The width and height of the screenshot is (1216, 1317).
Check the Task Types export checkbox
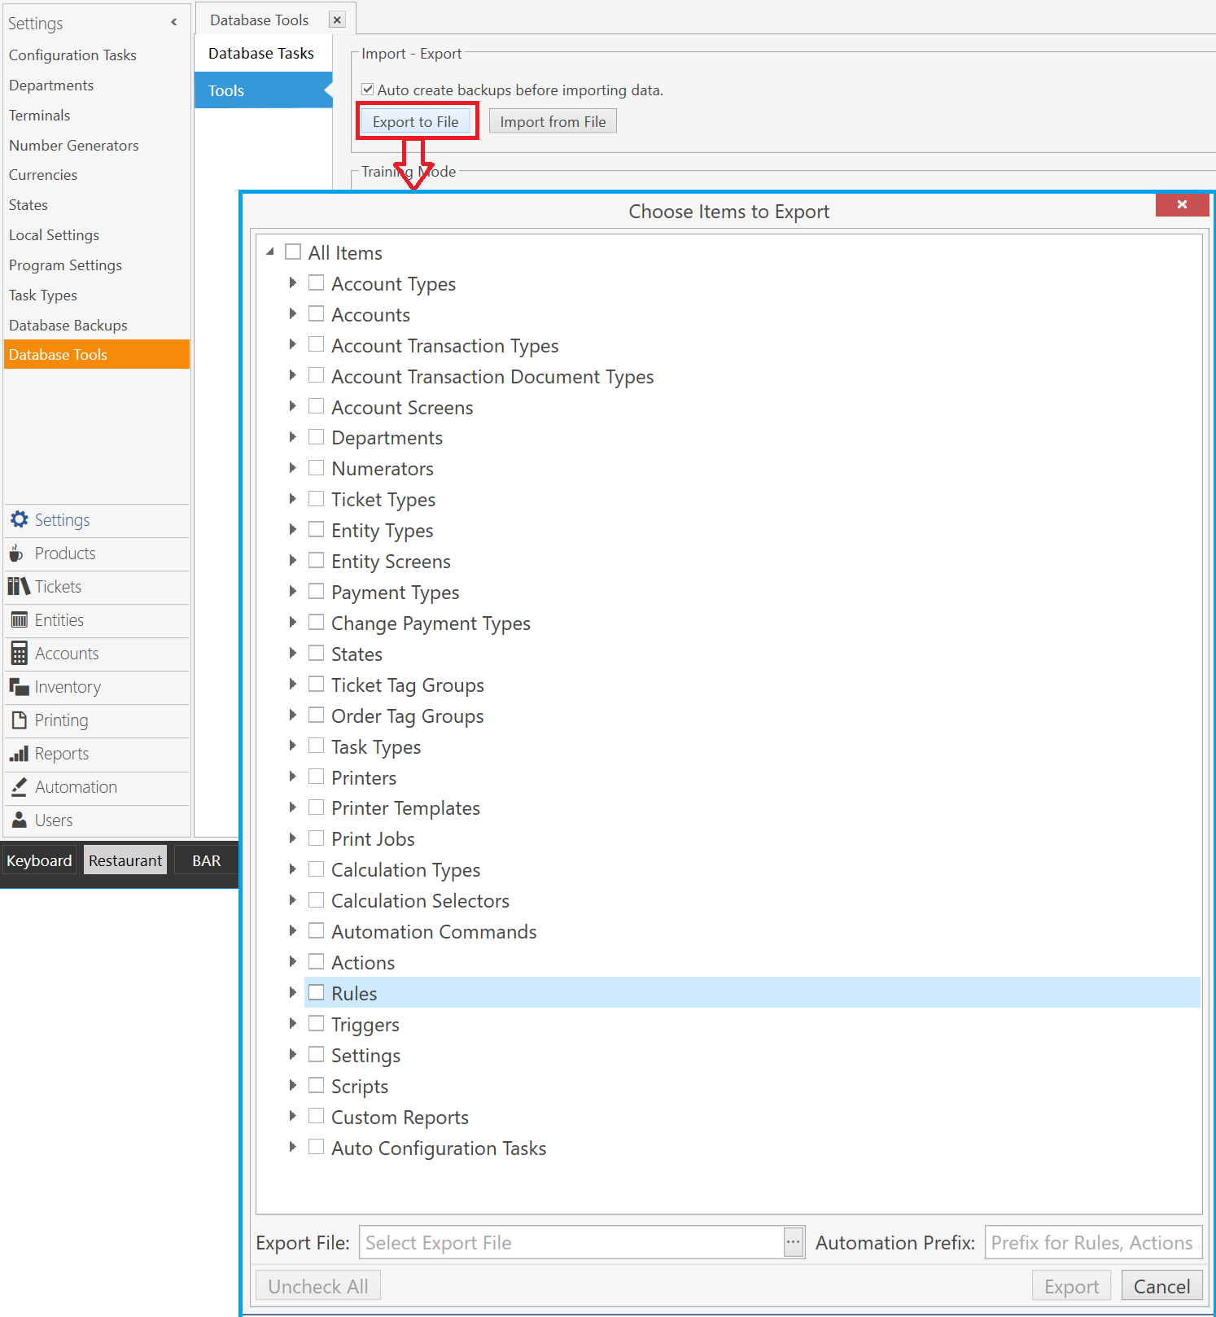[x=317, y=746]
